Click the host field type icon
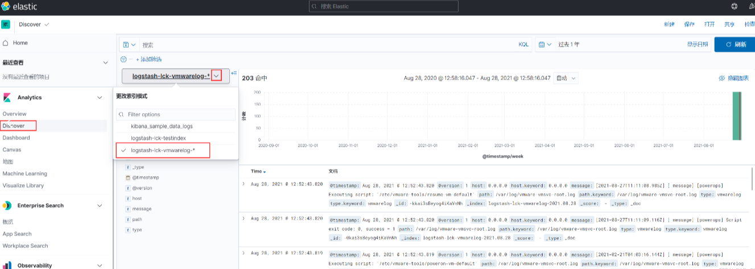The image size is (755, 269). pos(128,198)
